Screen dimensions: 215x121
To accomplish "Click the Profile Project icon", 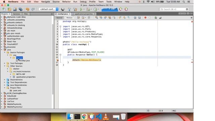I will (x=95, y=9).
